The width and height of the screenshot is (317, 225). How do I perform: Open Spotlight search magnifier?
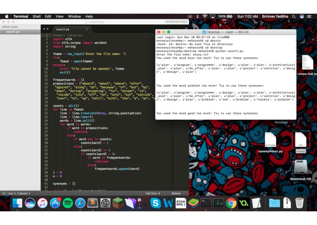point(294,16)
